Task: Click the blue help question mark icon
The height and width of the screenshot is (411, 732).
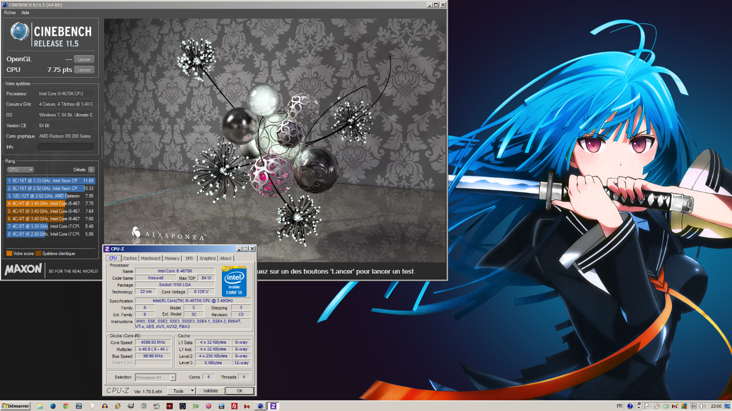Action: pyautogui.click(x=630, y=406)
